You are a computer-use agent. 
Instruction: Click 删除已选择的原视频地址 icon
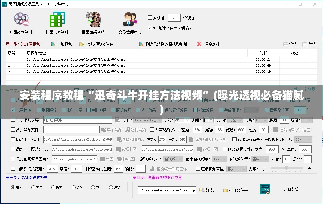(x=141, y=44)
